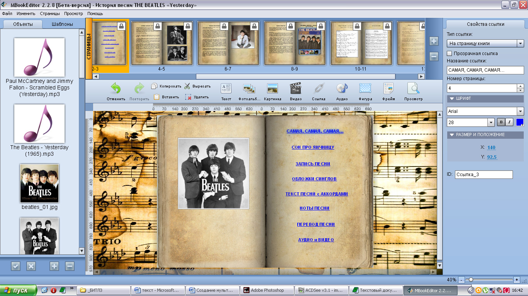The height and width of the screenshot is (296, 528).
Task: Select the pages 6-7 thumbnail
Action: click(x=228, y=43)
